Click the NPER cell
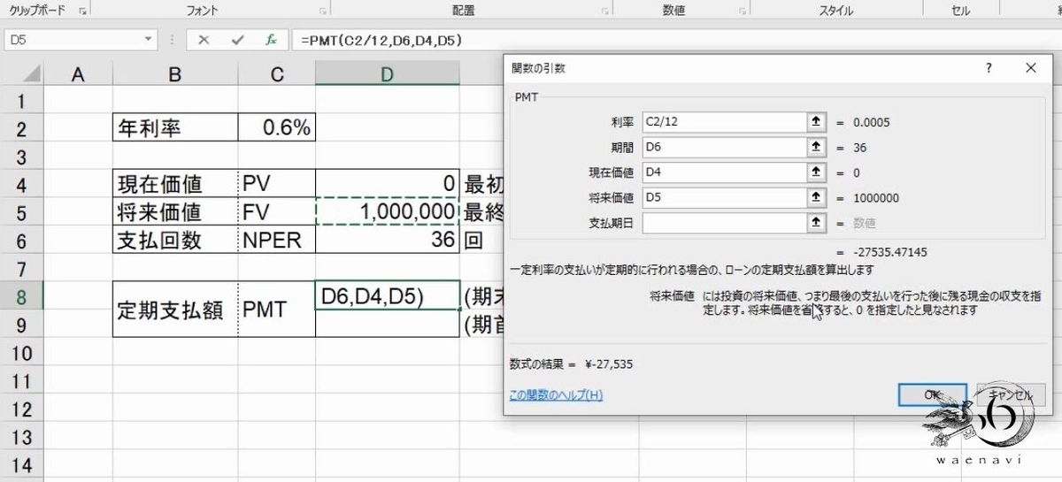Screen dimensions: 1062x482 tap(277, 241)
